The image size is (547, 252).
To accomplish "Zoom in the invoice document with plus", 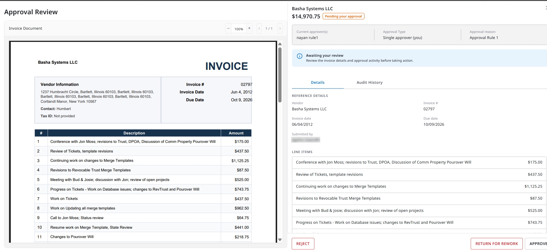I will (249, 29).
